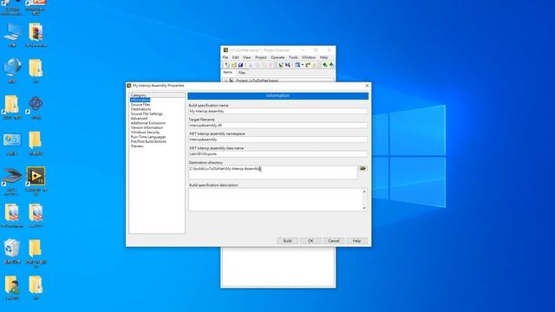Open the Window menu in Project Explorer
555x312 pixels.
309,57
